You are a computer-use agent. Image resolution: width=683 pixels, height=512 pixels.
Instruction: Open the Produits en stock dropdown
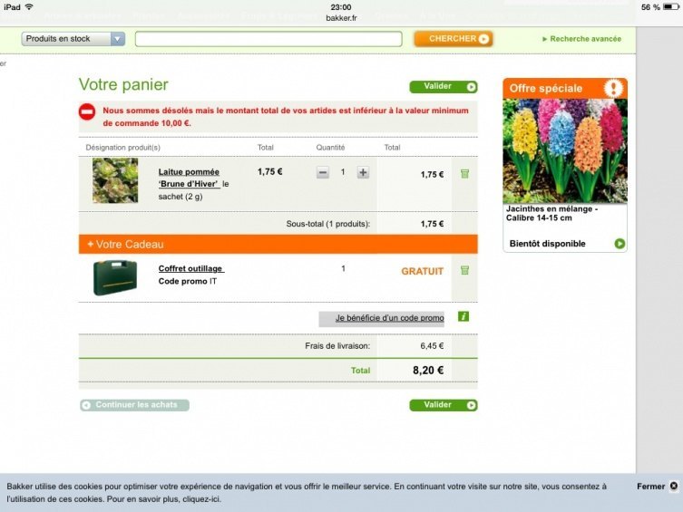pos(73,39)
